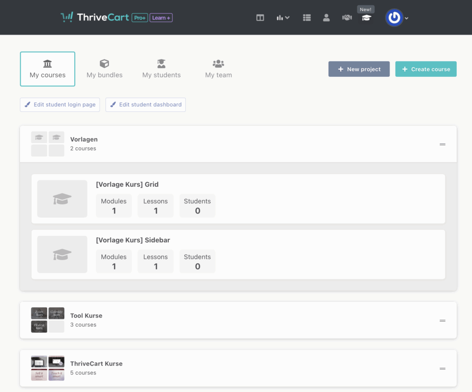The width and height of the screenshot is (472, 392).
Task: Click the Vorlagen project thumbnail grid
Action: click(47, 144)
